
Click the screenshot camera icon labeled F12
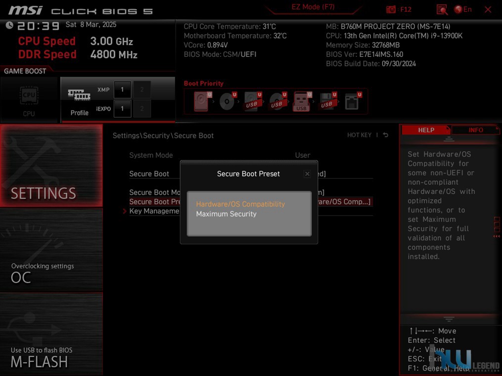click(x=391, y=9)
